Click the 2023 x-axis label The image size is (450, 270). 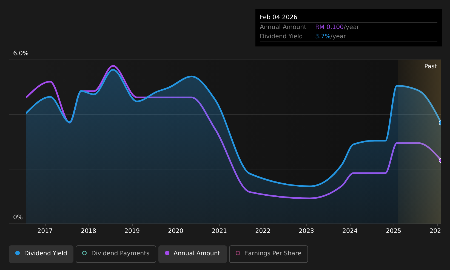306,231
